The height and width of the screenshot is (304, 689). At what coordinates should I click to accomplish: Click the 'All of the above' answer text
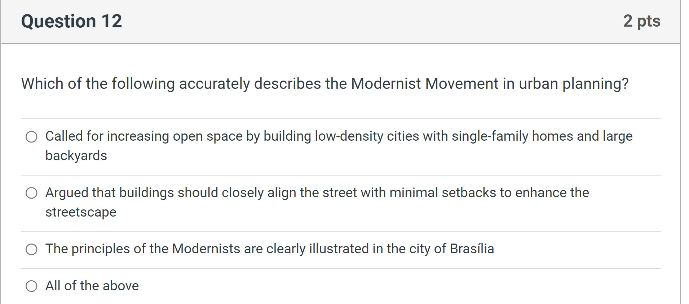(x=92, y=286)
